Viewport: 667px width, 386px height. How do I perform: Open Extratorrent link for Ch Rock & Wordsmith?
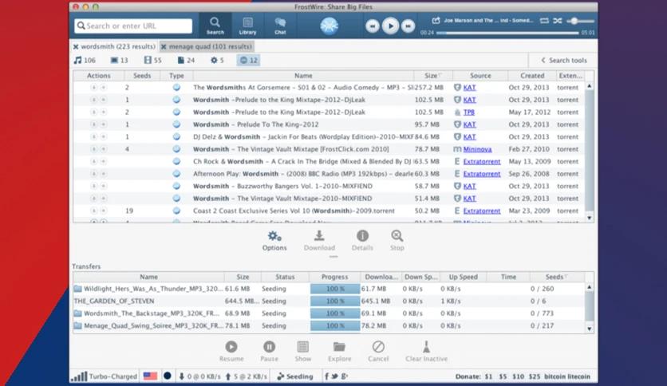pos(482,162)
